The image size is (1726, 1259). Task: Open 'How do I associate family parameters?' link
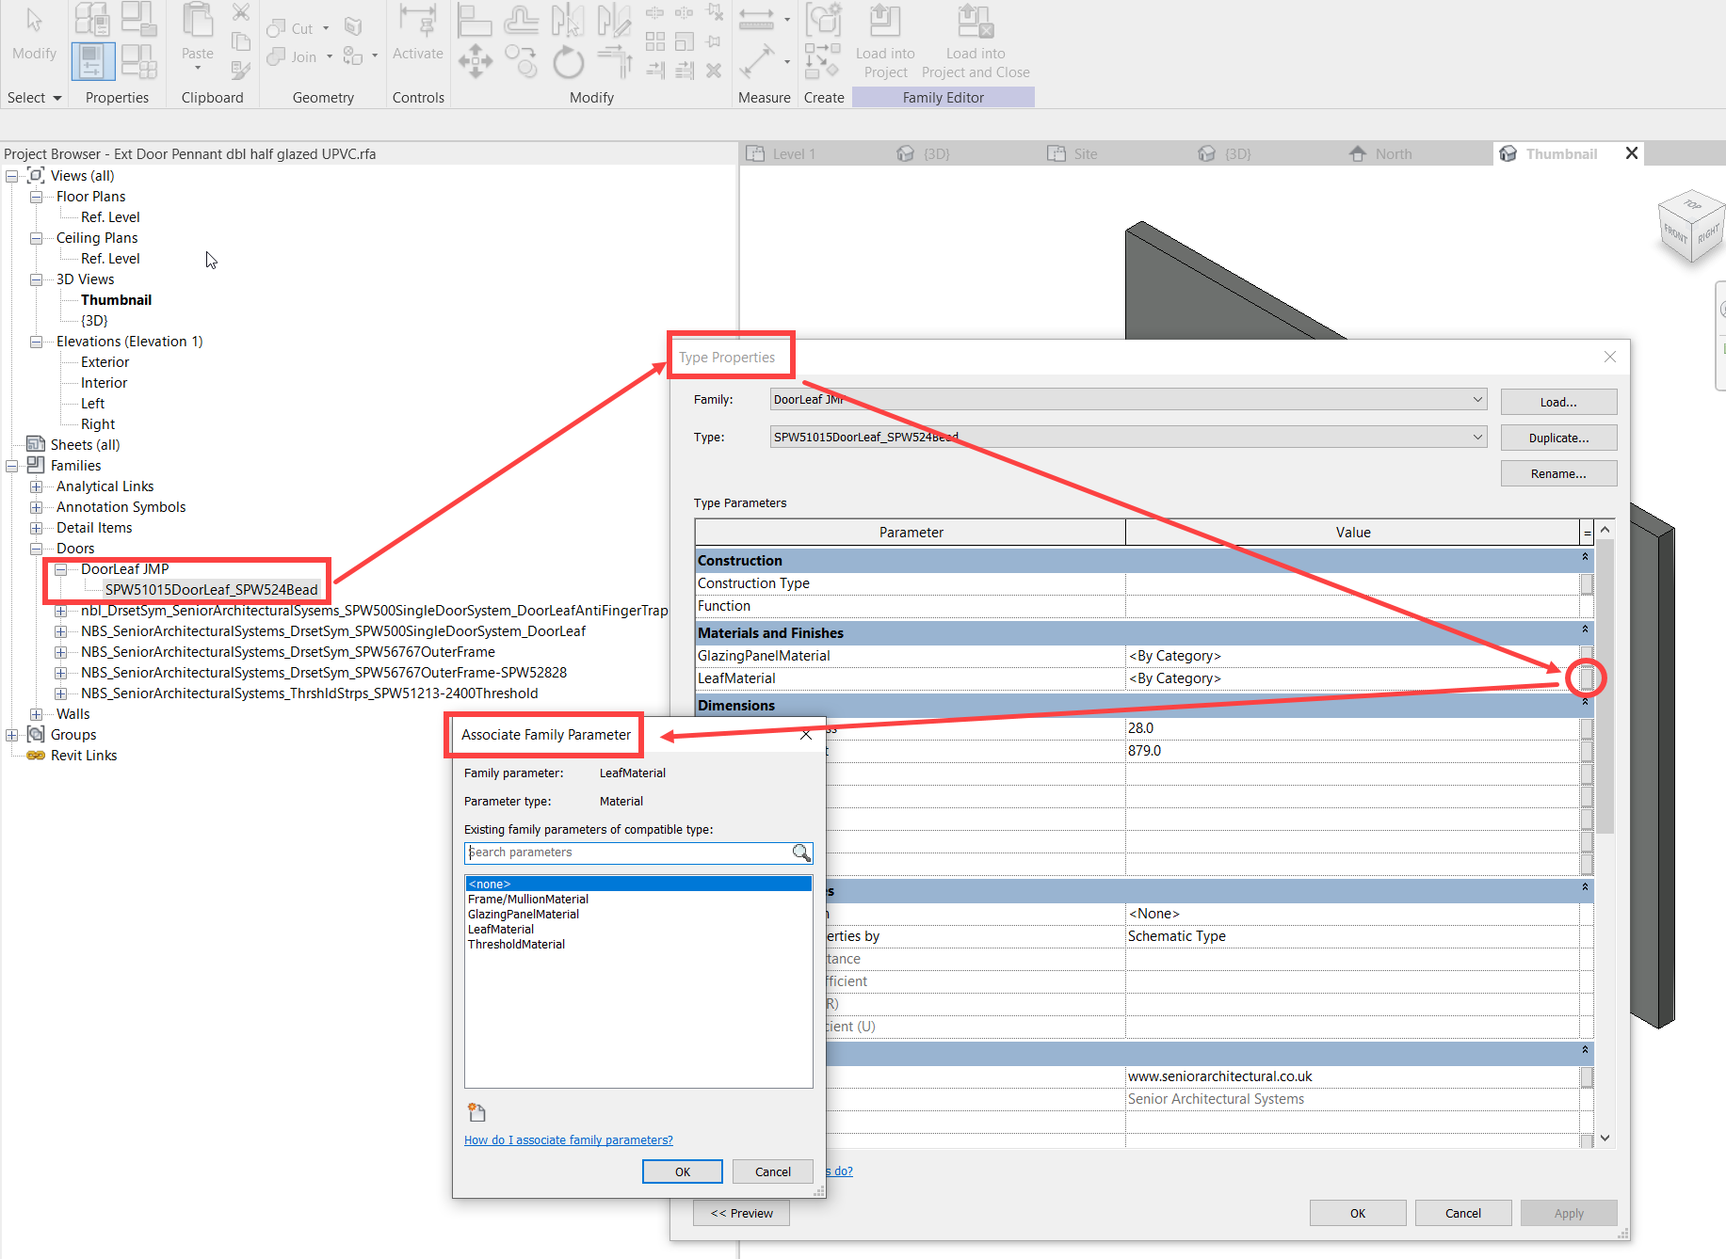(x=568, y=1139)
